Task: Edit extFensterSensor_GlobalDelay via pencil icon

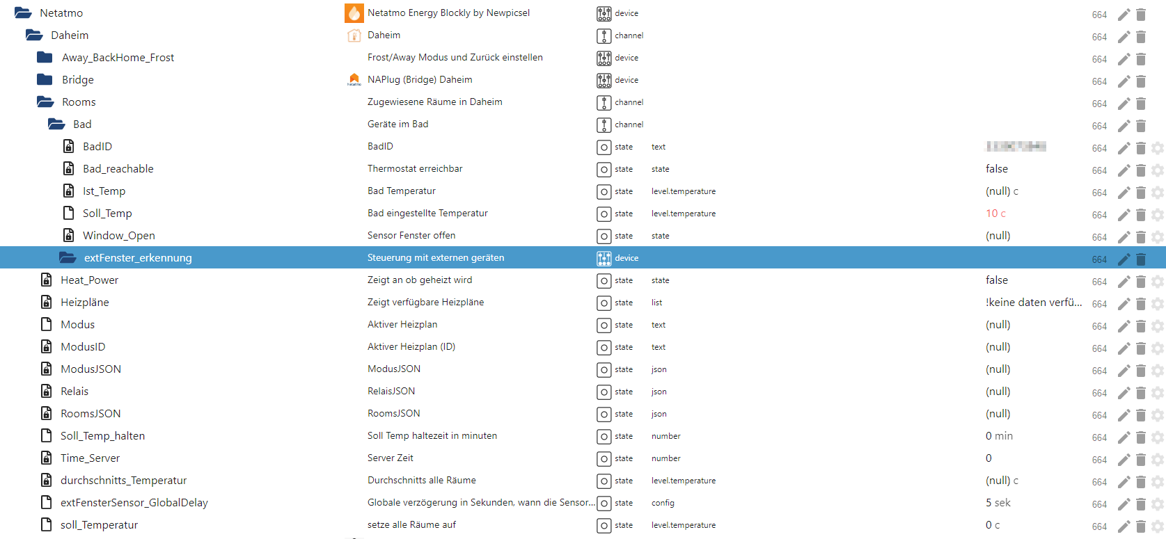Action: [x=1124, y=504]
